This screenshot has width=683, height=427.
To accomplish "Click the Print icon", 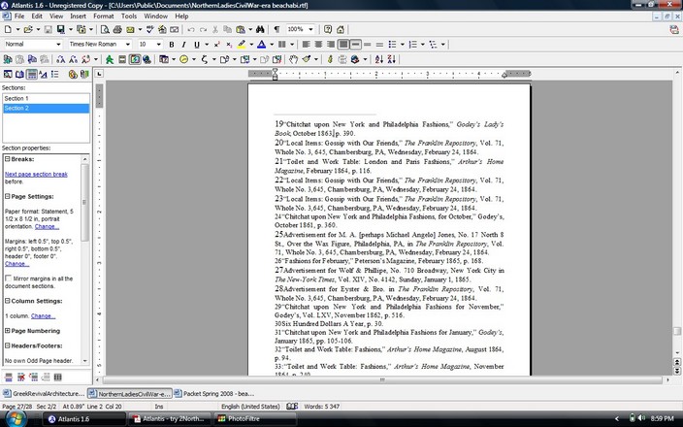I will click(x=117, y=30).
